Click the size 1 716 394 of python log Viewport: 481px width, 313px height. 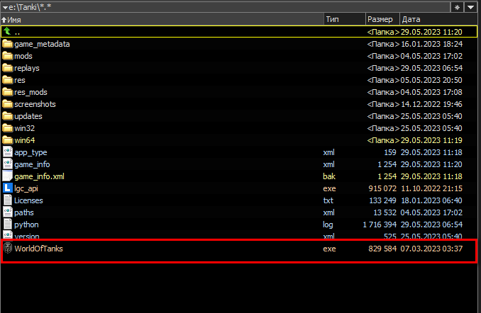tap(380, 224)
